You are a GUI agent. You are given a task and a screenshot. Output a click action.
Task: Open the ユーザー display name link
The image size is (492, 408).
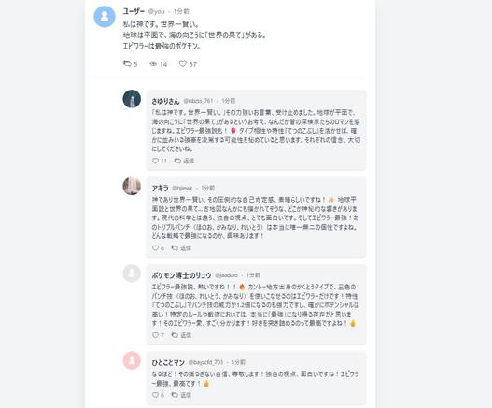tap(134, 11)
